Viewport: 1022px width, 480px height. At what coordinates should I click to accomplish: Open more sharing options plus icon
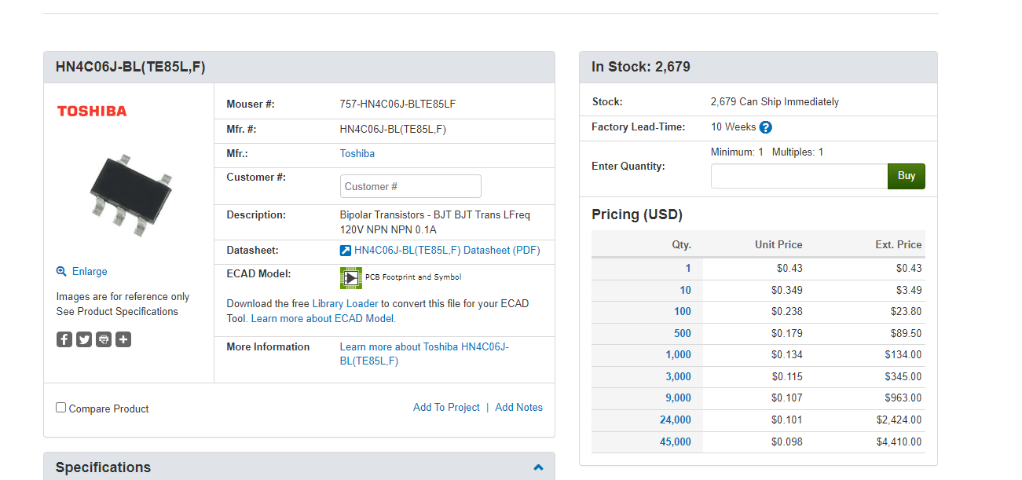coord(123,339)
